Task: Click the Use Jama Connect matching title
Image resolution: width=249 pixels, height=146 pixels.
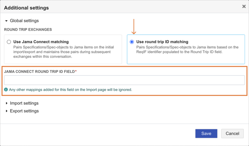Action: pos(41,42)
